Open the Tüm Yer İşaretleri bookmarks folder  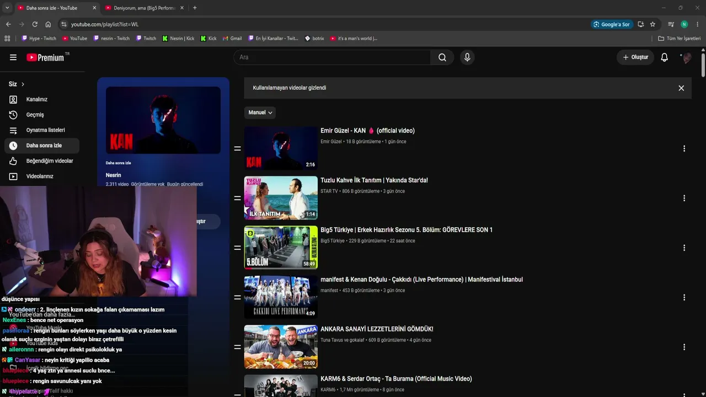point(679,39)
